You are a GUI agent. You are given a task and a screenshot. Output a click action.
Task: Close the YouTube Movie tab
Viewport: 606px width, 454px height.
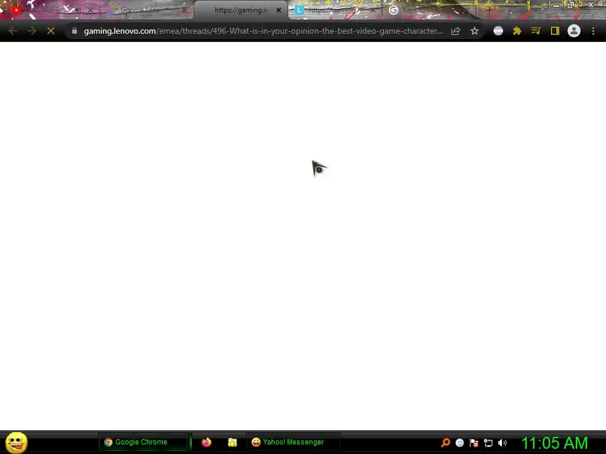point(91,10)
